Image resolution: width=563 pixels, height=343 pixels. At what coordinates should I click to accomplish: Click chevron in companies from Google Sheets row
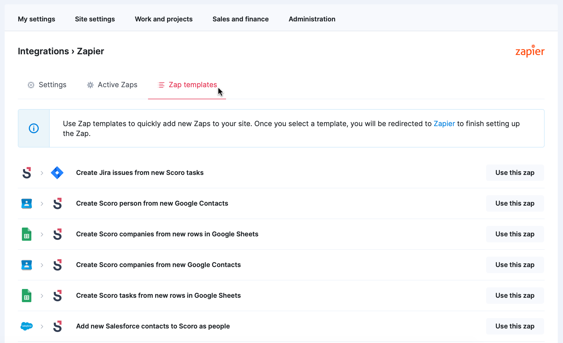click(42, 234)
